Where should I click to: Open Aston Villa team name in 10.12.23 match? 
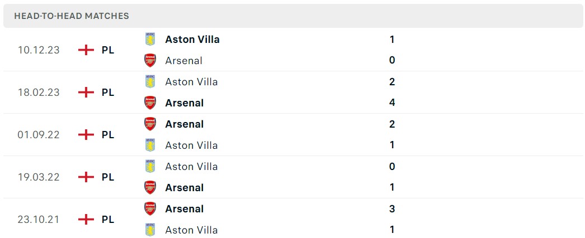192,40
